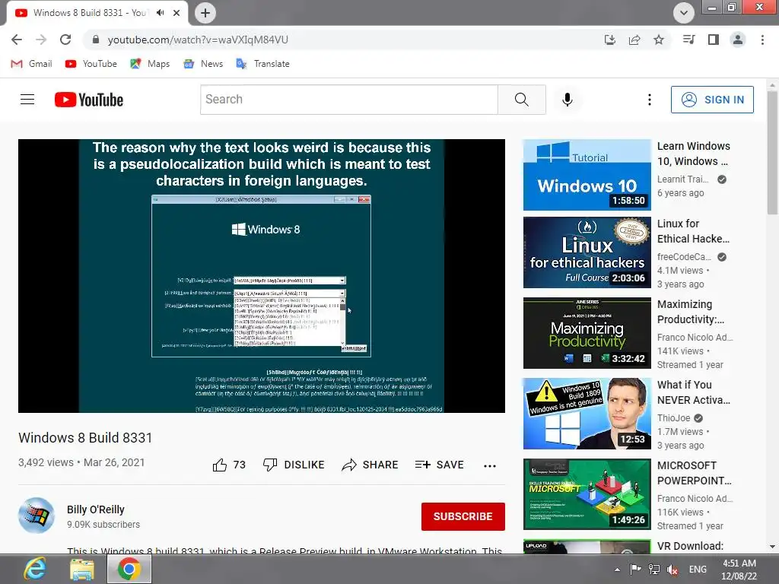Viewport: 779px width, 584px height.
Task: Go back with the browser back arrow
Action: tap(17, 40)
